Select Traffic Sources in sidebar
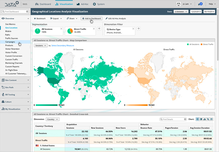 [x=12, y=38]
